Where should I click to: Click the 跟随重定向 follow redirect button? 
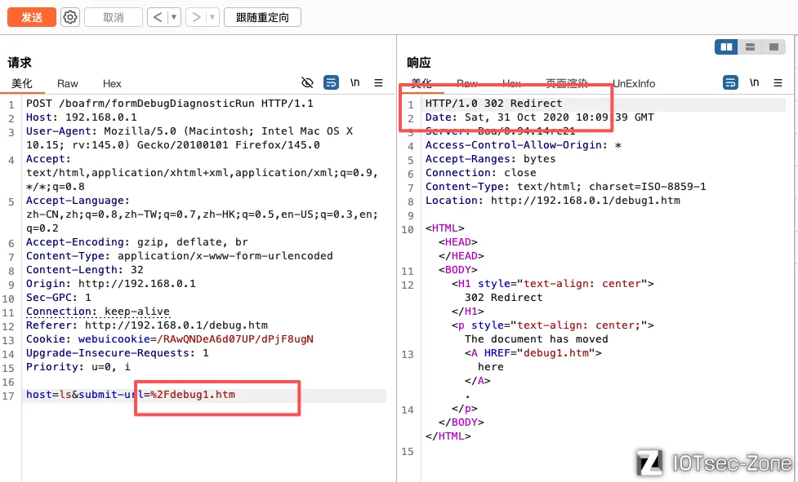[262, 17]
